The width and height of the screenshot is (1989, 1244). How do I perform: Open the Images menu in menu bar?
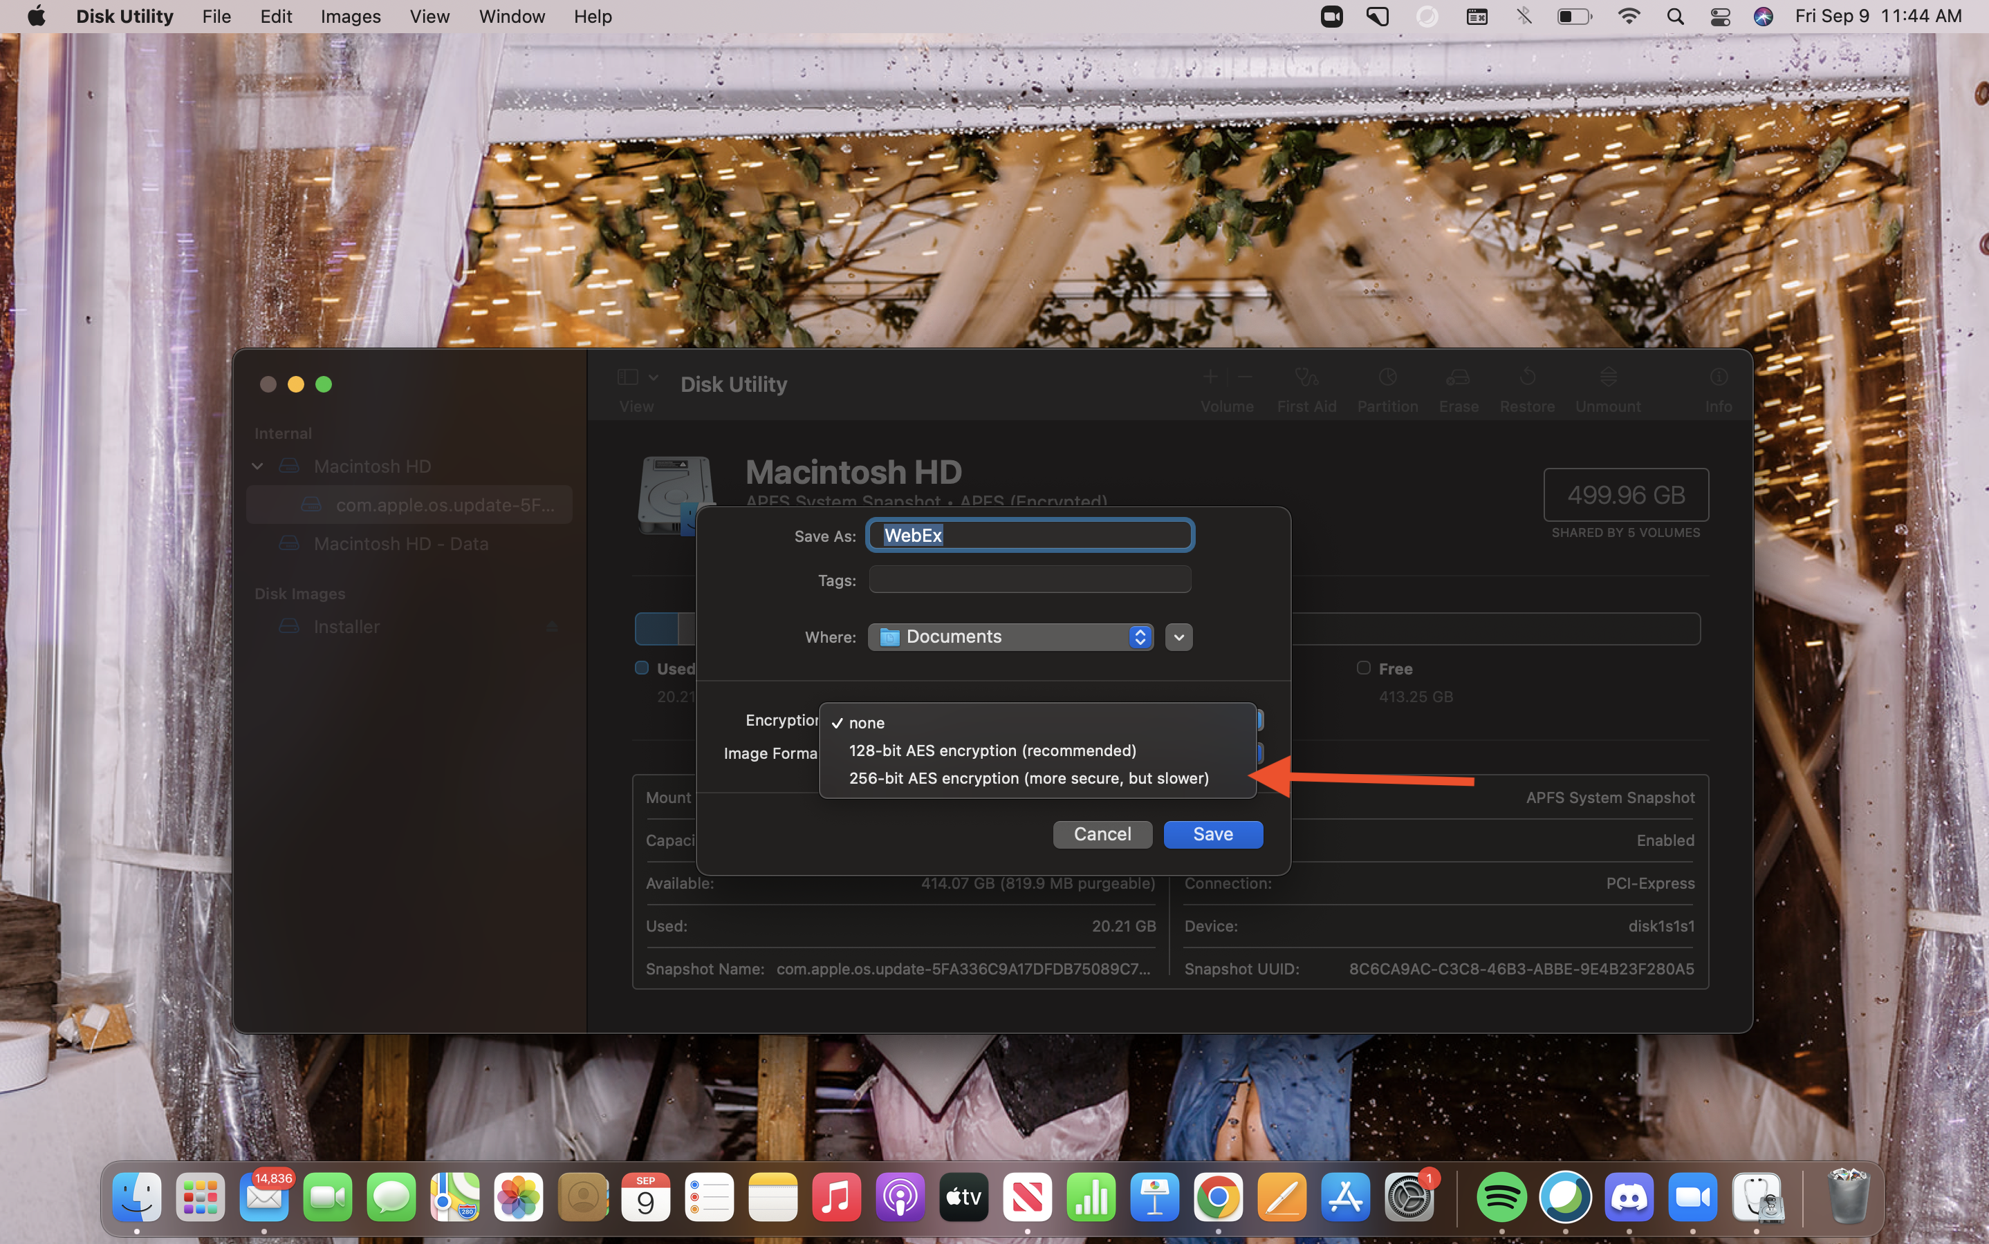pos(350,16)
